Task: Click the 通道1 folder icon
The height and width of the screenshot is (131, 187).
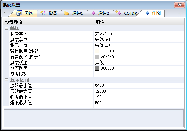Action: 66,13
